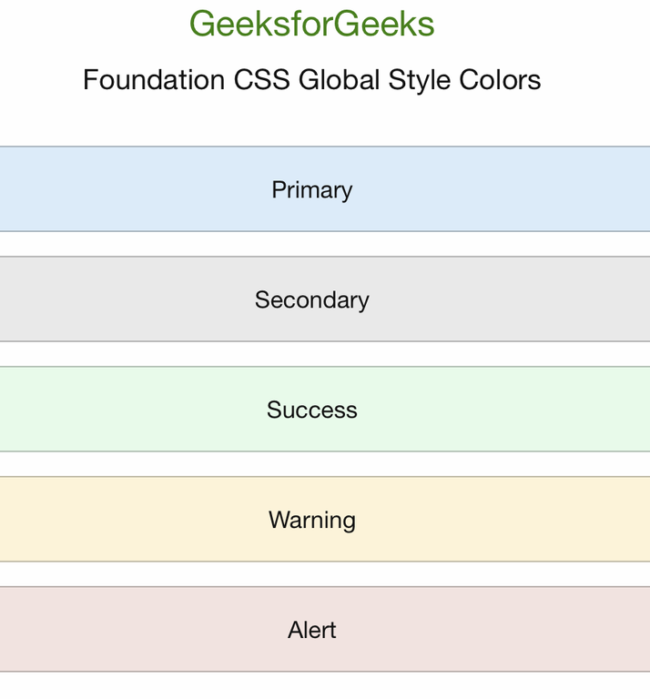Click the word "Global" in the subtitle
This screenshot has width=650, height=699.
coord(340,80)
